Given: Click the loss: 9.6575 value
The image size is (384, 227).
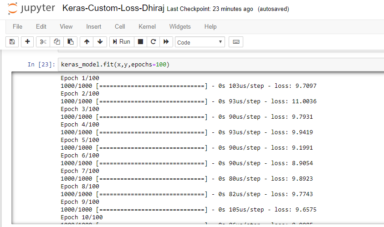Looking at the screenshot, I should pyautogui.click(x=295, y=210).
